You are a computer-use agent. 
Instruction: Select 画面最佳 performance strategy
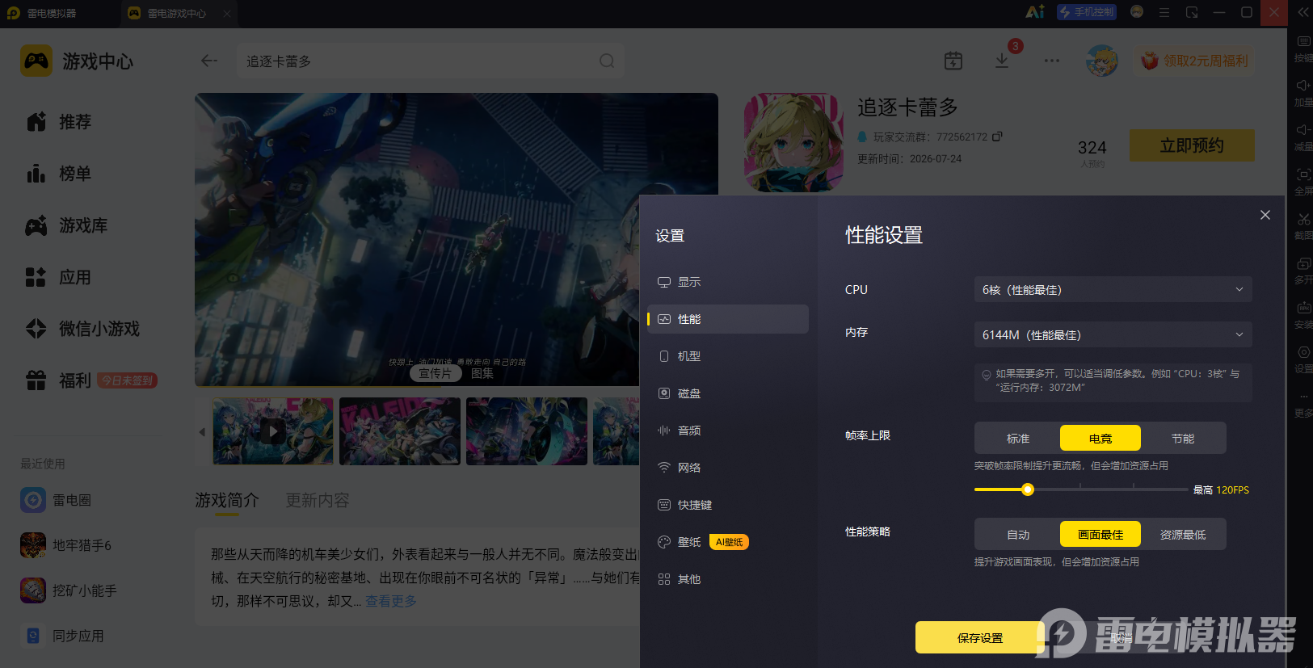(1100, 535)
